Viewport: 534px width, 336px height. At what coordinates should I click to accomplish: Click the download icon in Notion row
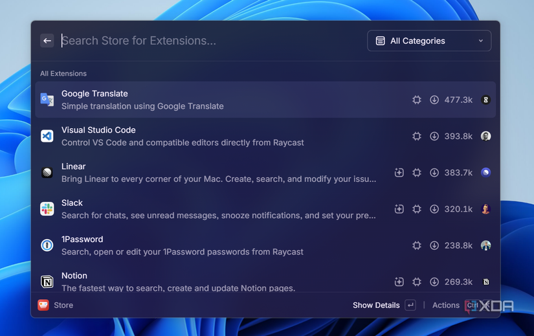pos(434,282)
